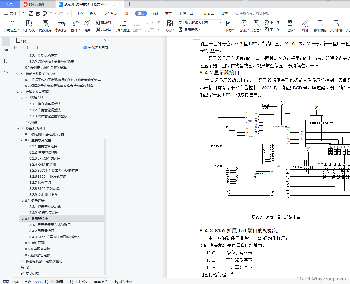Convert text with 简转繁
The width and height of the screenshot is (350, 284).
[103, 30]
